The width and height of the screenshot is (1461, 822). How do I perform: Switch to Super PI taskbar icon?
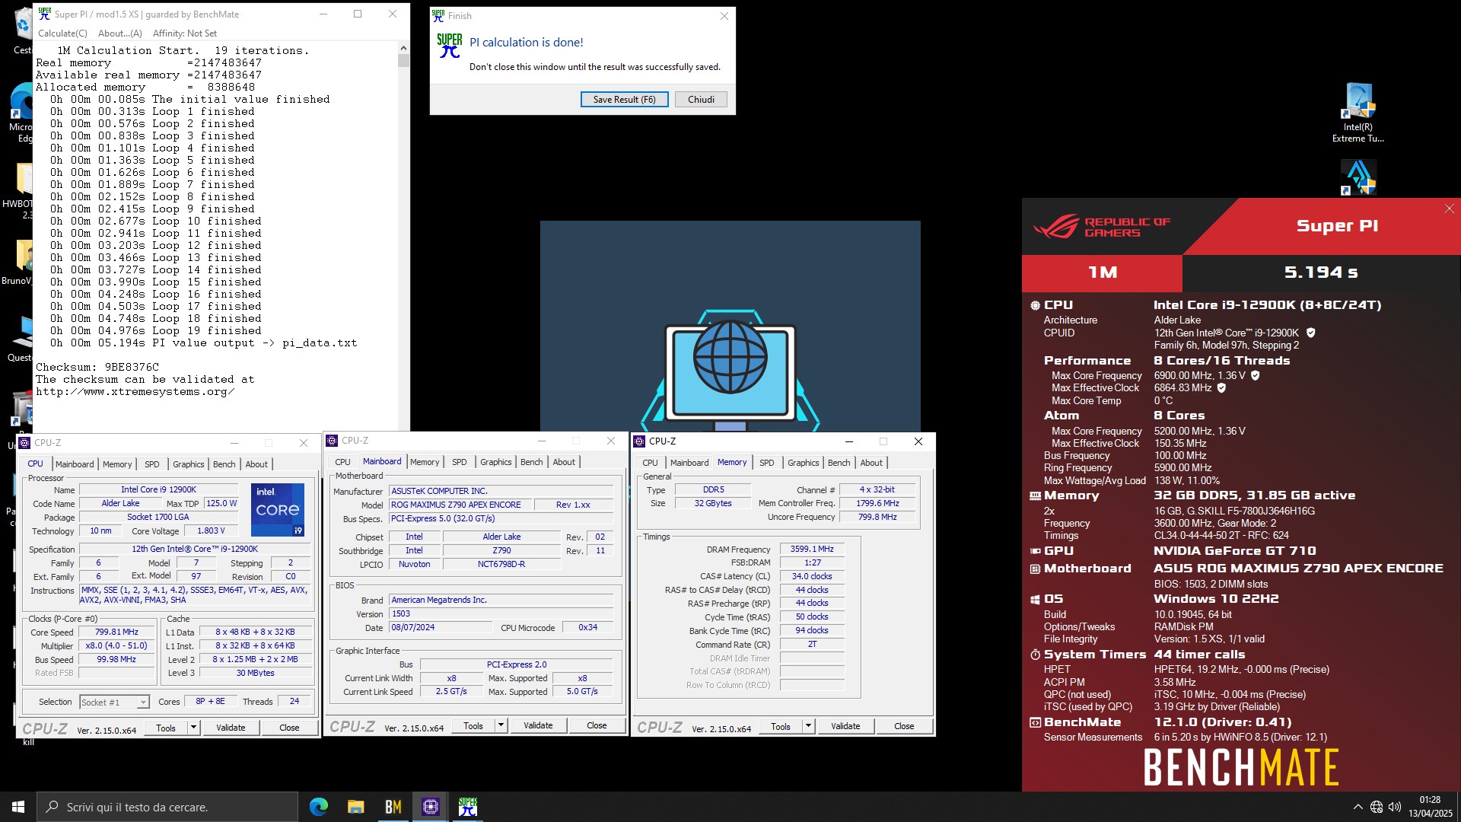tap(467, 807)
